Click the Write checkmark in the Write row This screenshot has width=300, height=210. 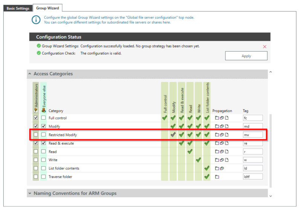click(198, 160)
